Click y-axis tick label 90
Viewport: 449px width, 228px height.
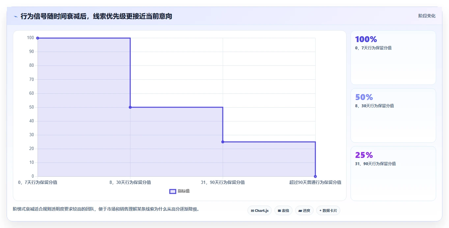[x=32, y=52]
